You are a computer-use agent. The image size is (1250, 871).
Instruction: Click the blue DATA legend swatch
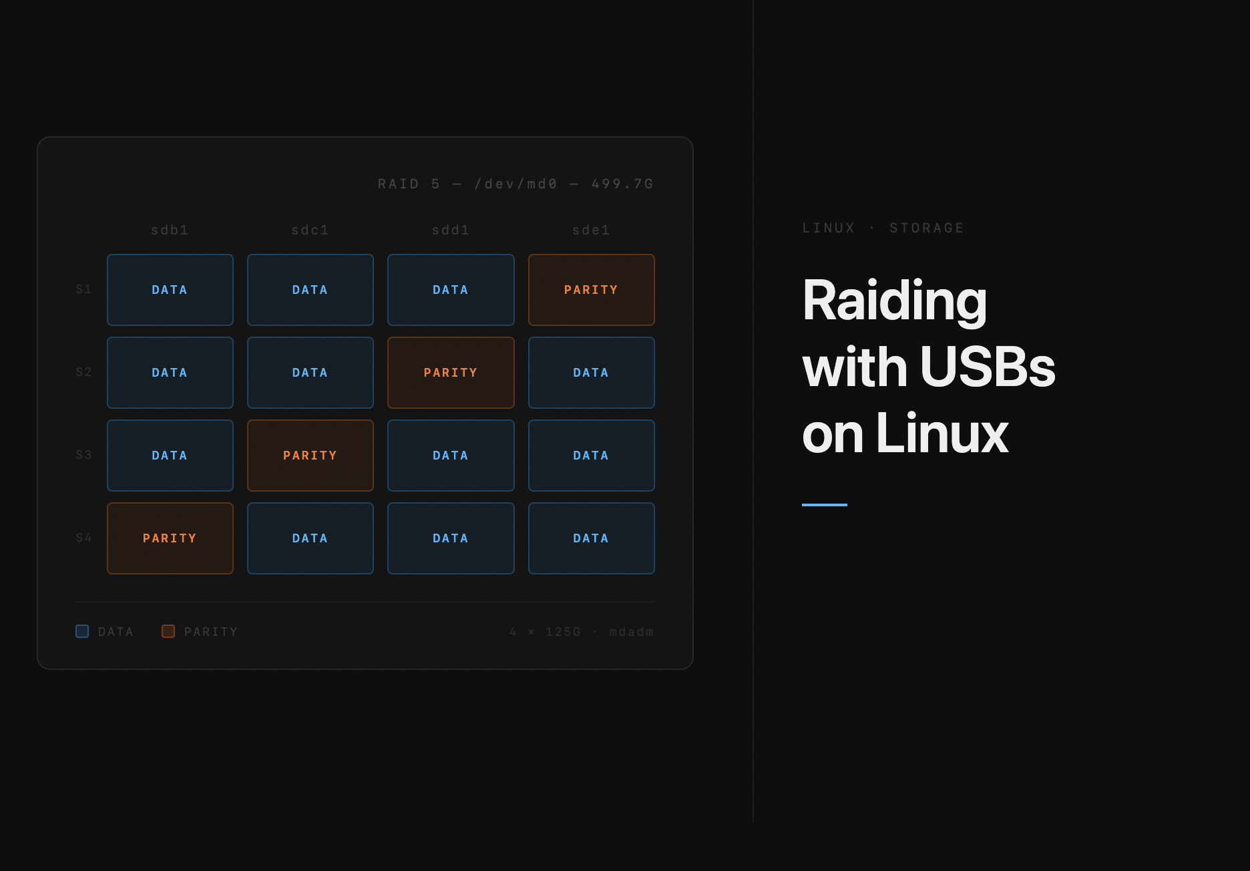pos(82,631)
